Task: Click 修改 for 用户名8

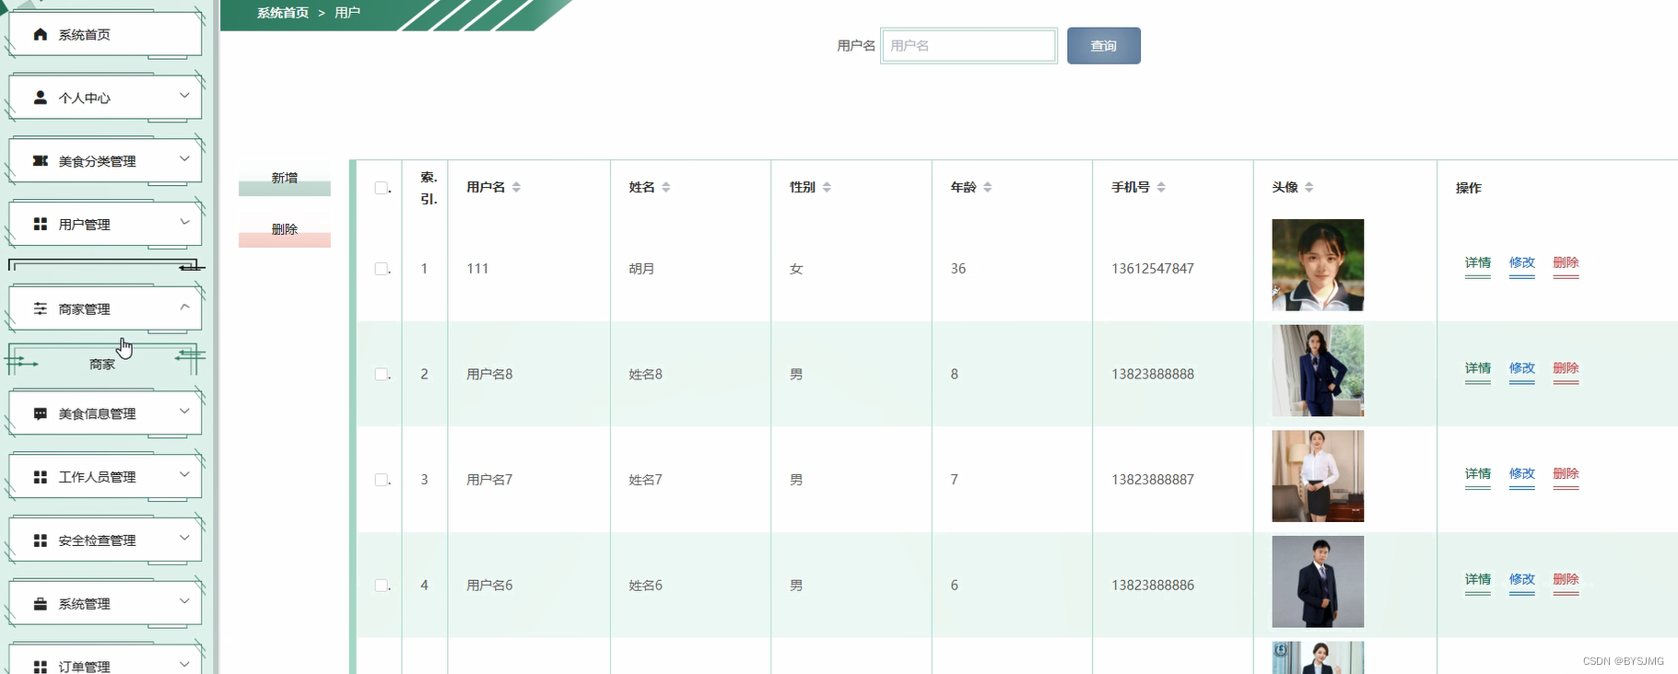Action: pyautogui.click(x=1521, y=369)
